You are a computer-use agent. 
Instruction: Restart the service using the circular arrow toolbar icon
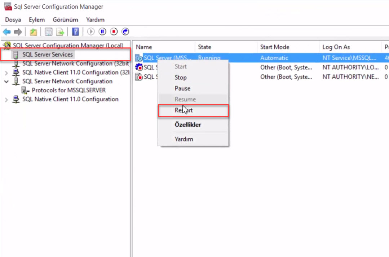(x=125, y=32)
